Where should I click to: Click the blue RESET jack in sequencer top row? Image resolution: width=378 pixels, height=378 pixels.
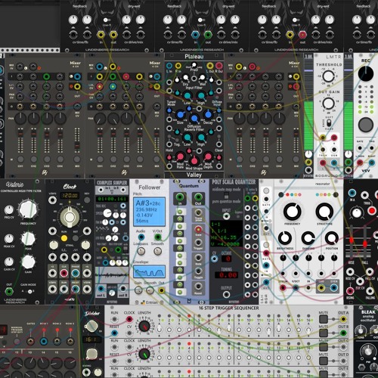pyautogui.click(x=114, y=333)
